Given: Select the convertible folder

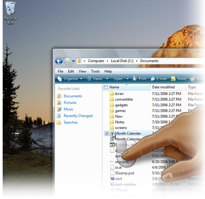Looking at the screenshot, I should tap(124, 99).
